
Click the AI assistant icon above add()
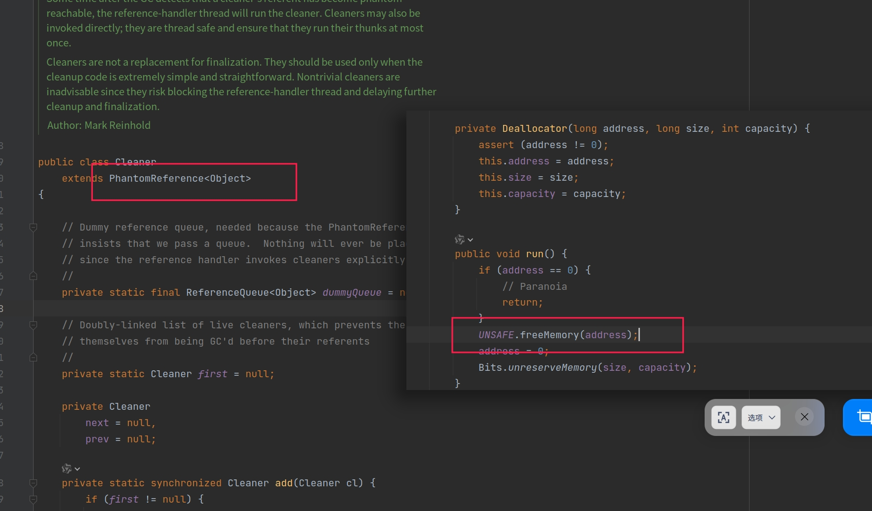click(x=66, y=469)
